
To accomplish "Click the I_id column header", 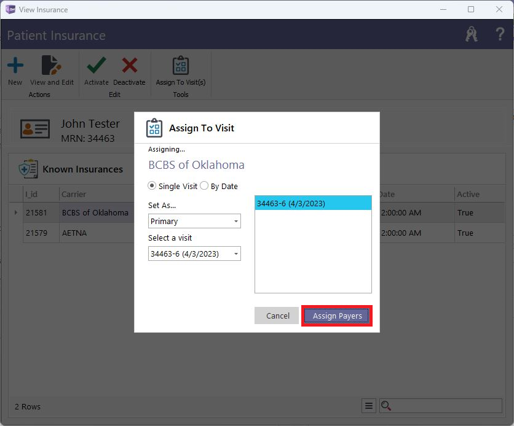I will [41, 194].
